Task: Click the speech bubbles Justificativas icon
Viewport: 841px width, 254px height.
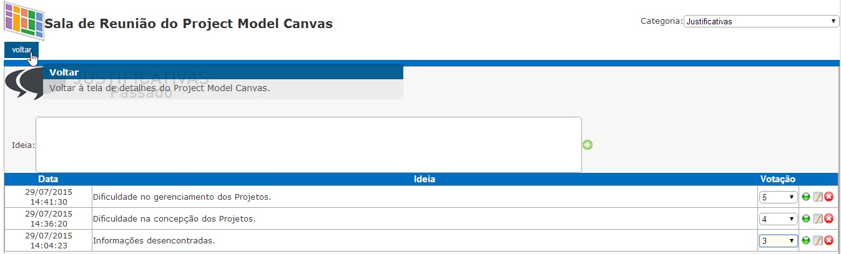Action: 24,84
